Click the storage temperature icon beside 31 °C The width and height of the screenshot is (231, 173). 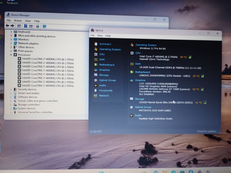205,103
